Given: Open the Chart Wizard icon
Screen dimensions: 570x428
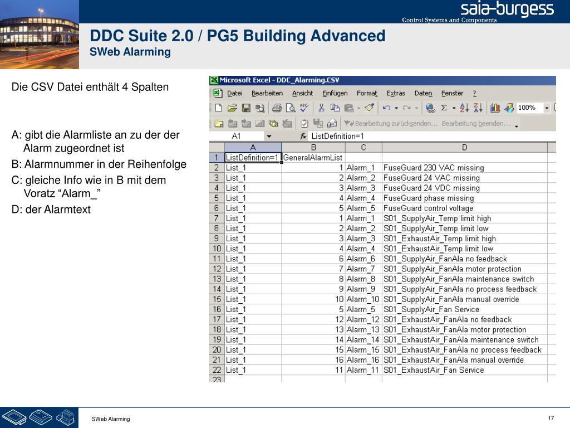Looking at the screenshot, I should (x=495, y=108).
